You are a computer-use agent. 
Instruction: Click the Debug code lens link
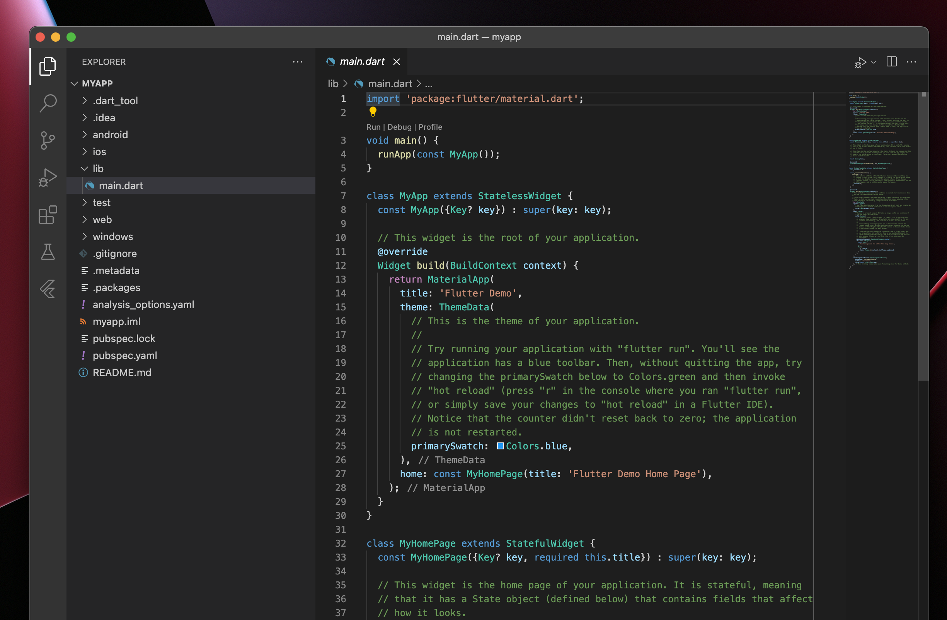399,127
